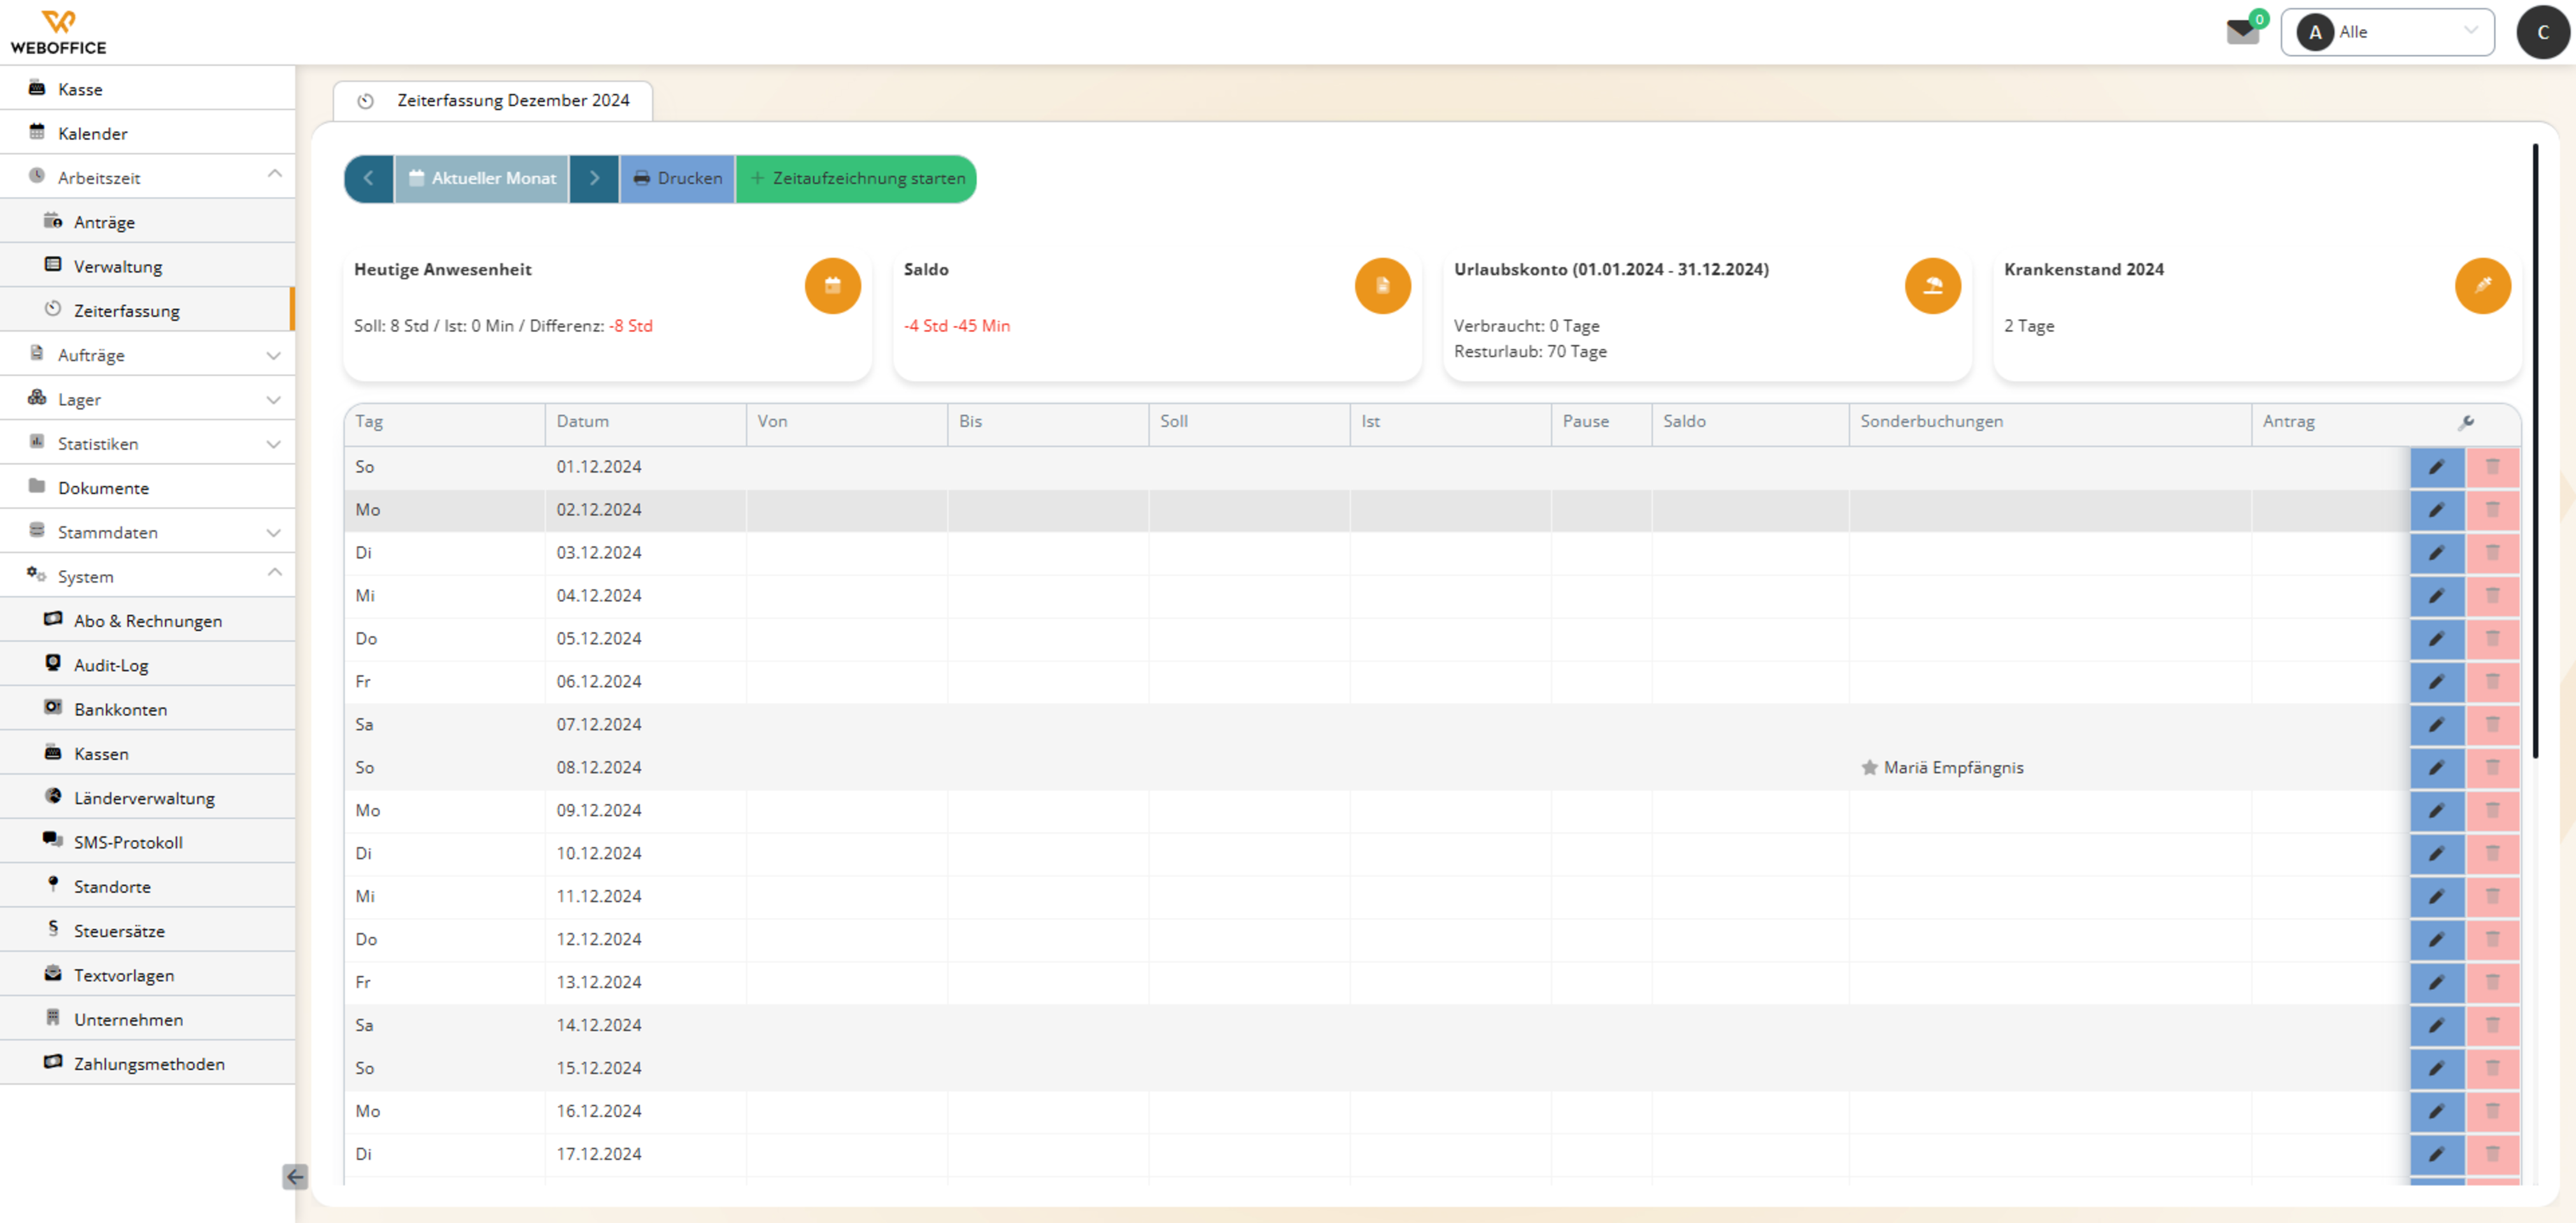Click the 09.12.2024 date cell
This screenshot has height=1223, width=2576.
(646, 811)
